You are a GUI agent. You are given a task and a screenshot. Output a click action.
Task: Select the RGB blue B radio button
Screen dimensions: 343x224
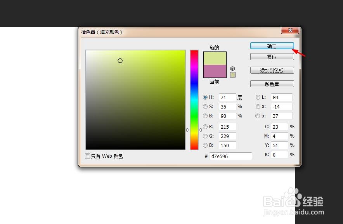[x=205, y=145]
